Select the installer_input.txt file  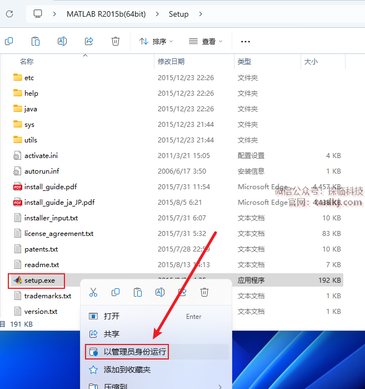51,218
